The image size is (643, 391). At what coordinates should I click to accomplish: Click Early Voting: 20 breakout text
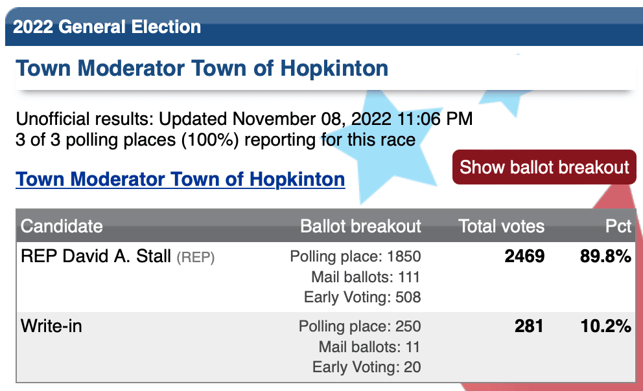[x=367, y=367]
